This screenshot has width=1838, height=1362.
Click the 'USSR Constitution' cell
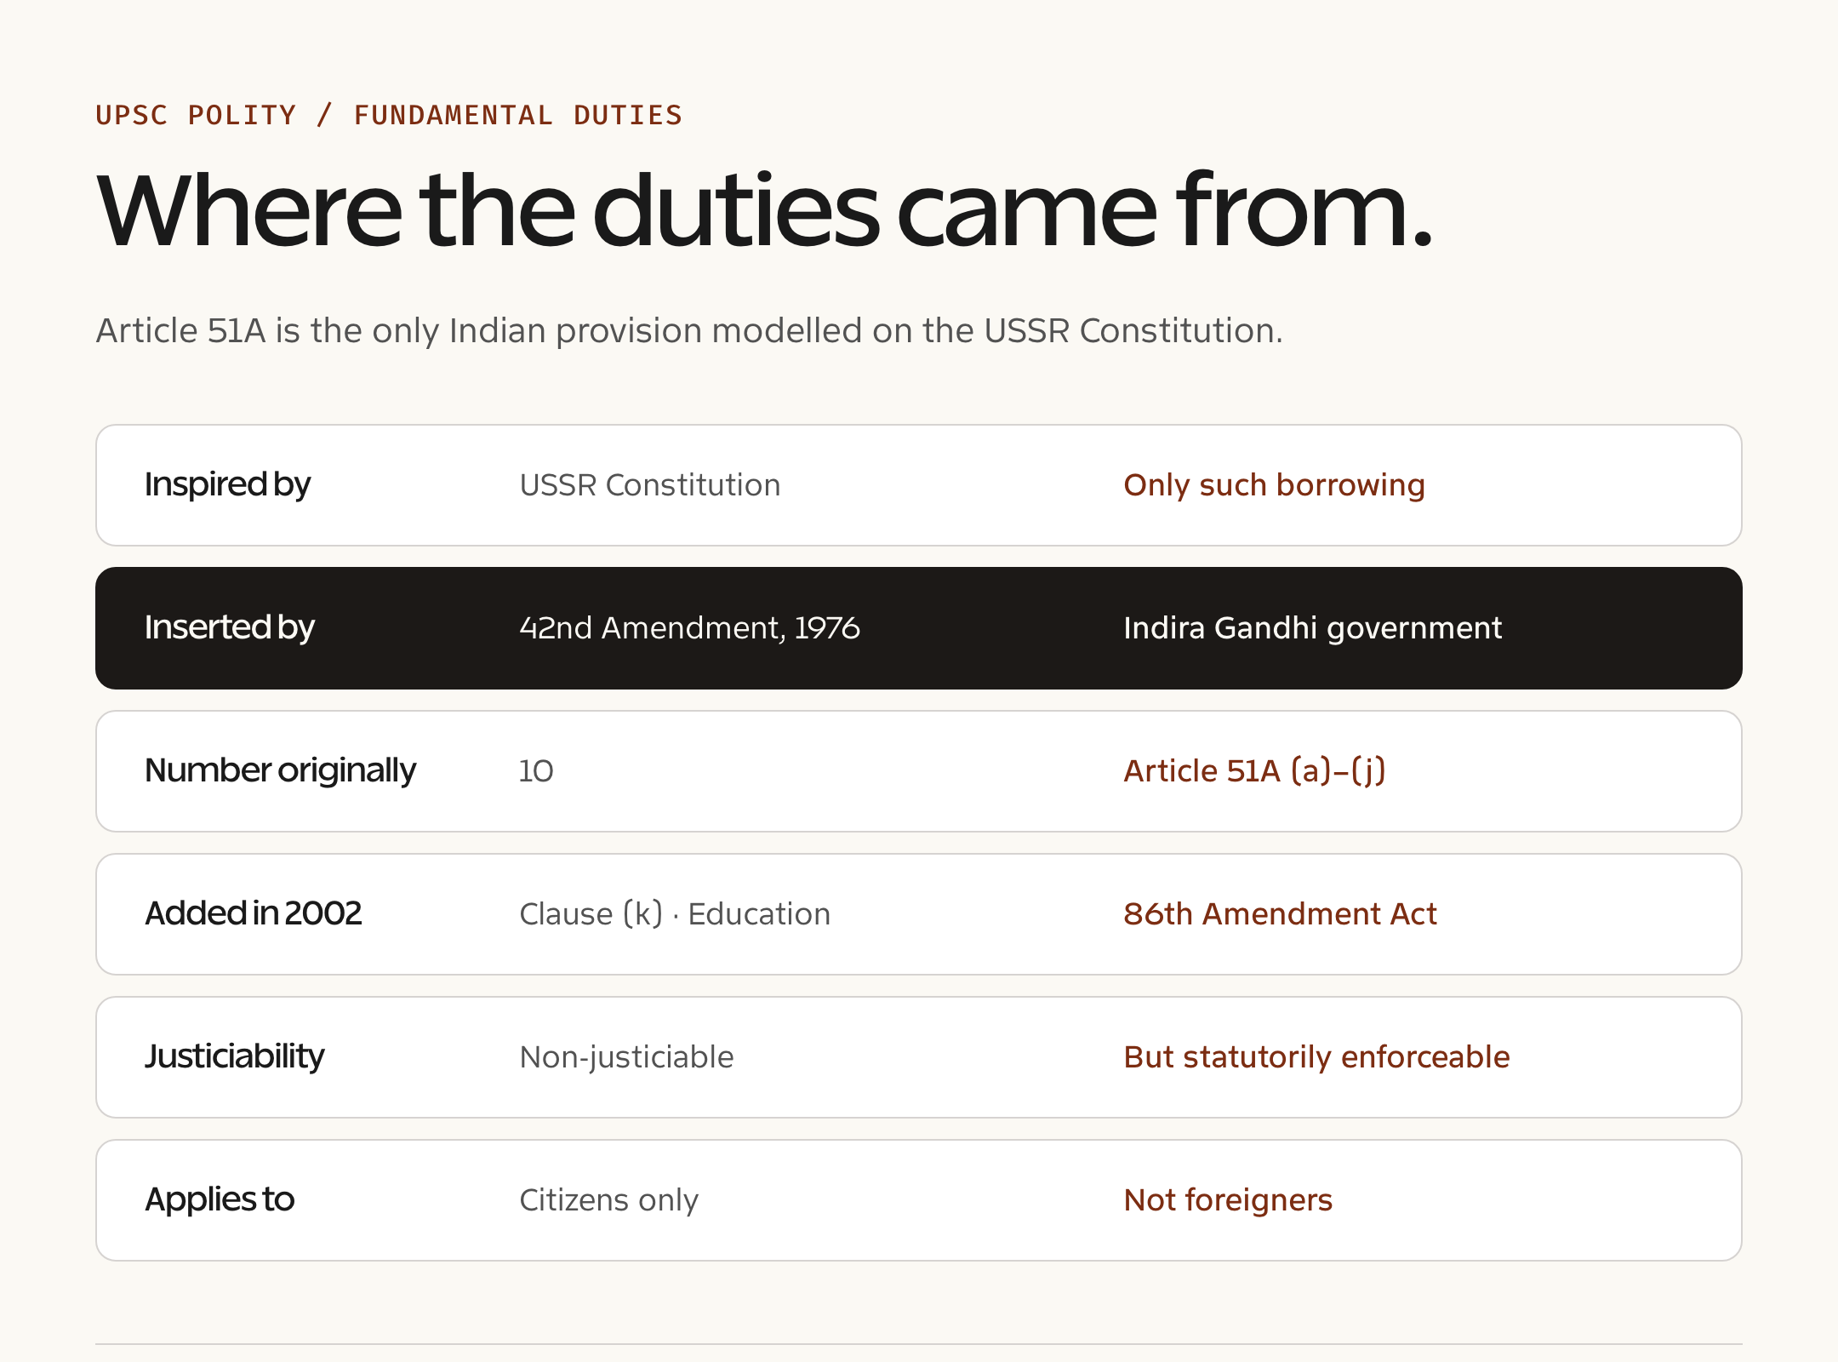point(649,485)
